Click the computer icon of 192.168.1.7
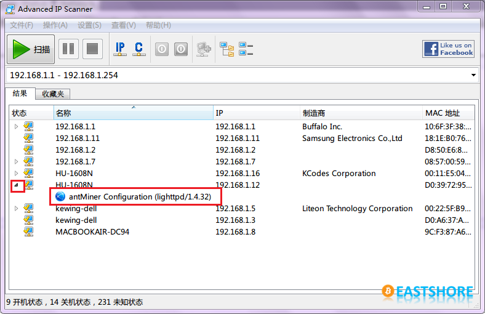 (x=28, y=161)
